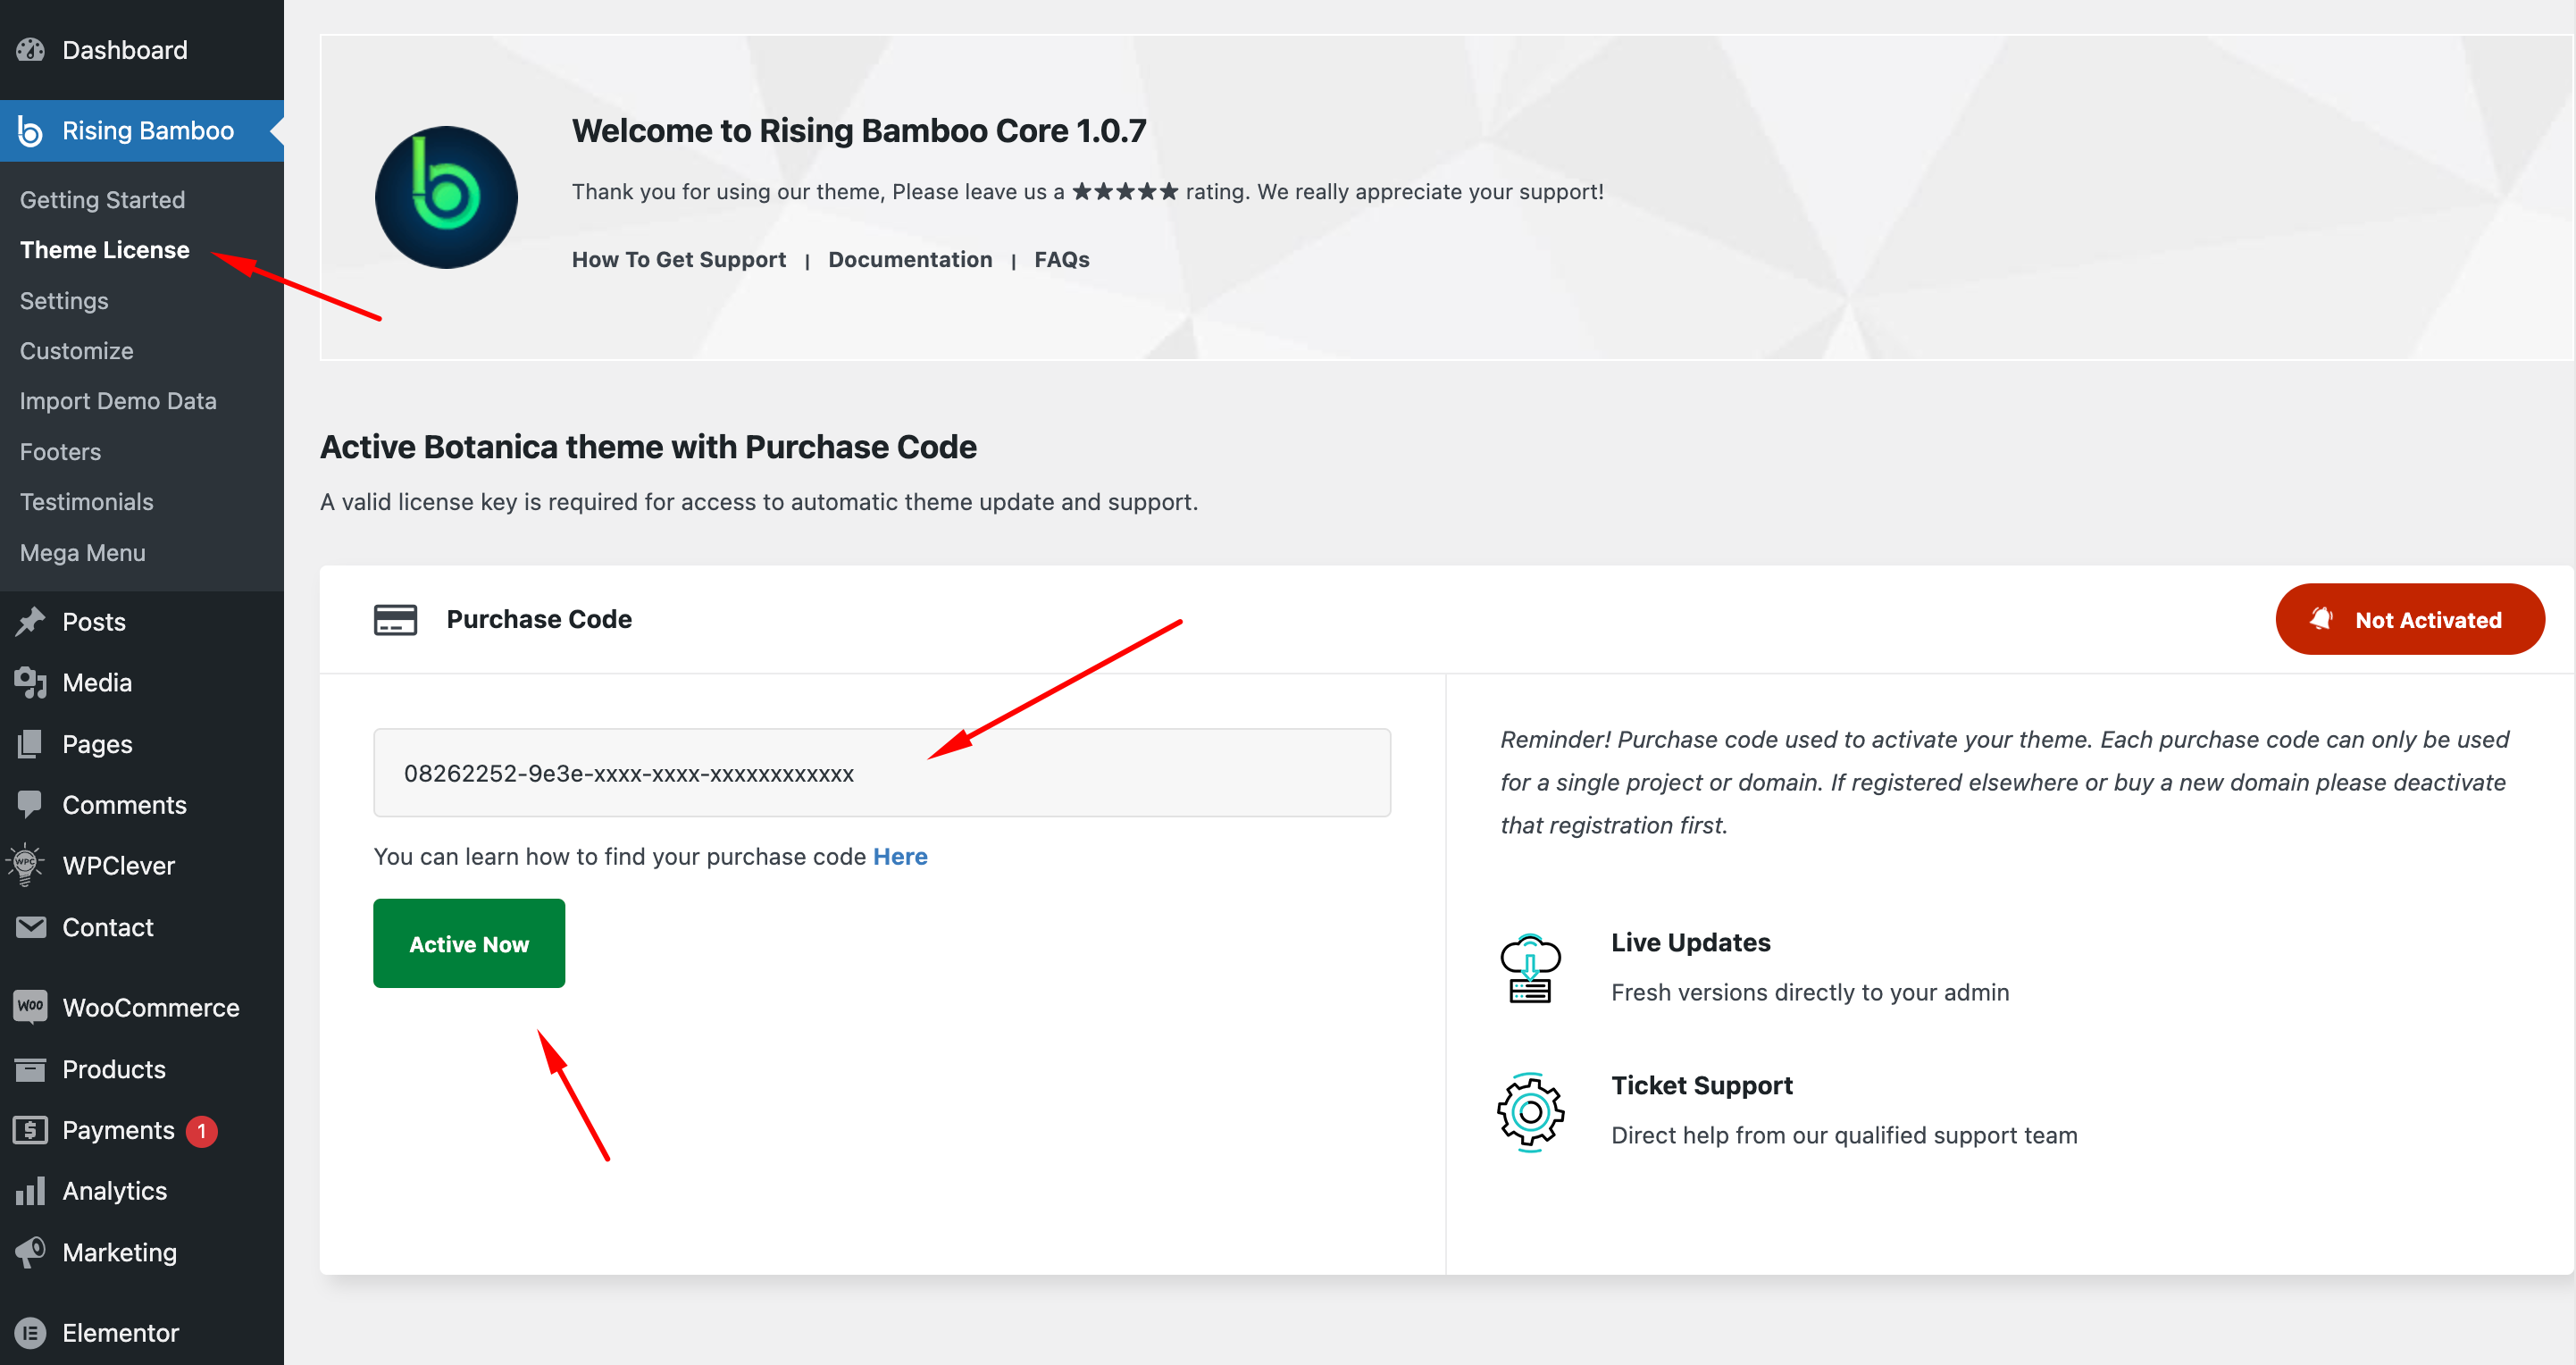Screen dimensions: 2576x1365
Task: Click the Marketing megaphone icon
Action: click(x=30, y=1252)
